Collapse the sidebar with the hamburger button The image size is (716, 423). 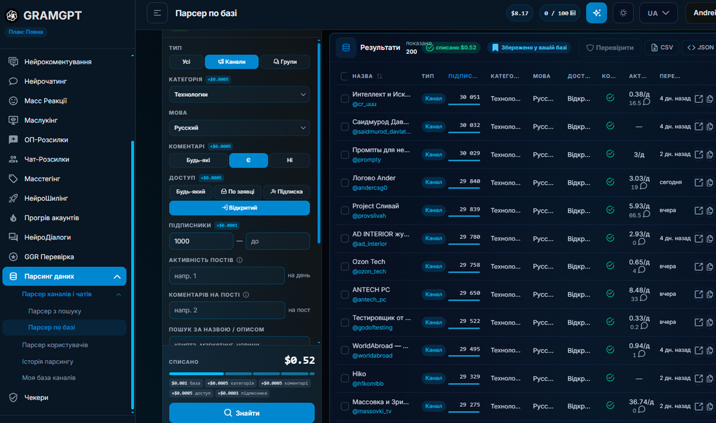coord(157,13)
